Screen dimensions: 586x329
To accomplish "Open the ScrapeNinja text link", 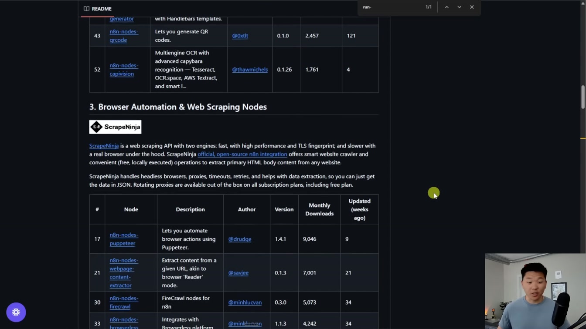I will [104, 146].
